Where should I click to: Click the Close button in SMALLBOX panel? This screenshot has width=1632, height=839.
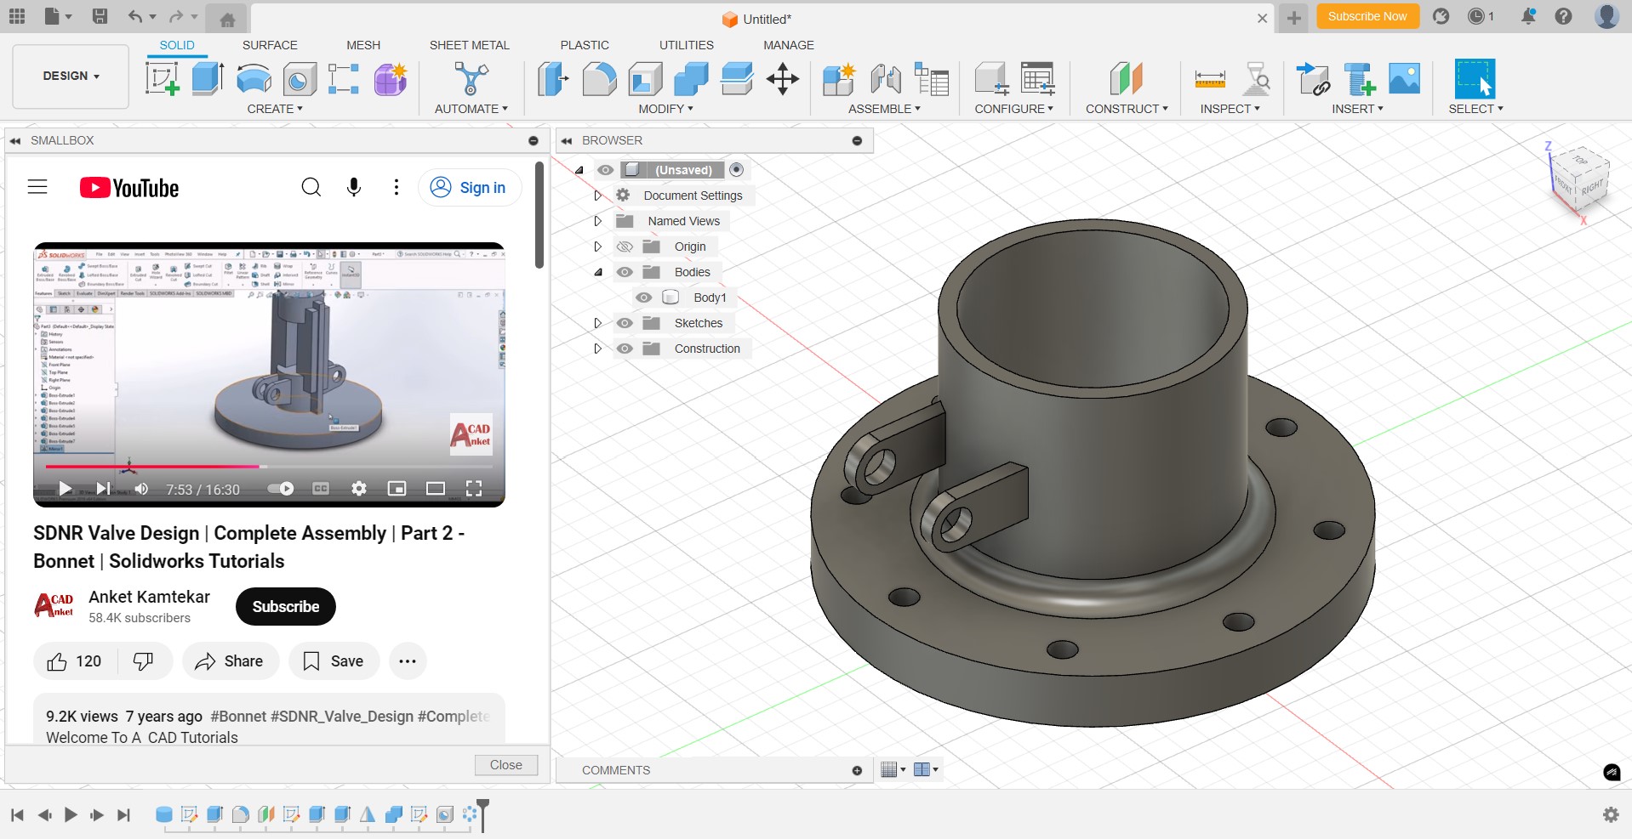[505, 765]
